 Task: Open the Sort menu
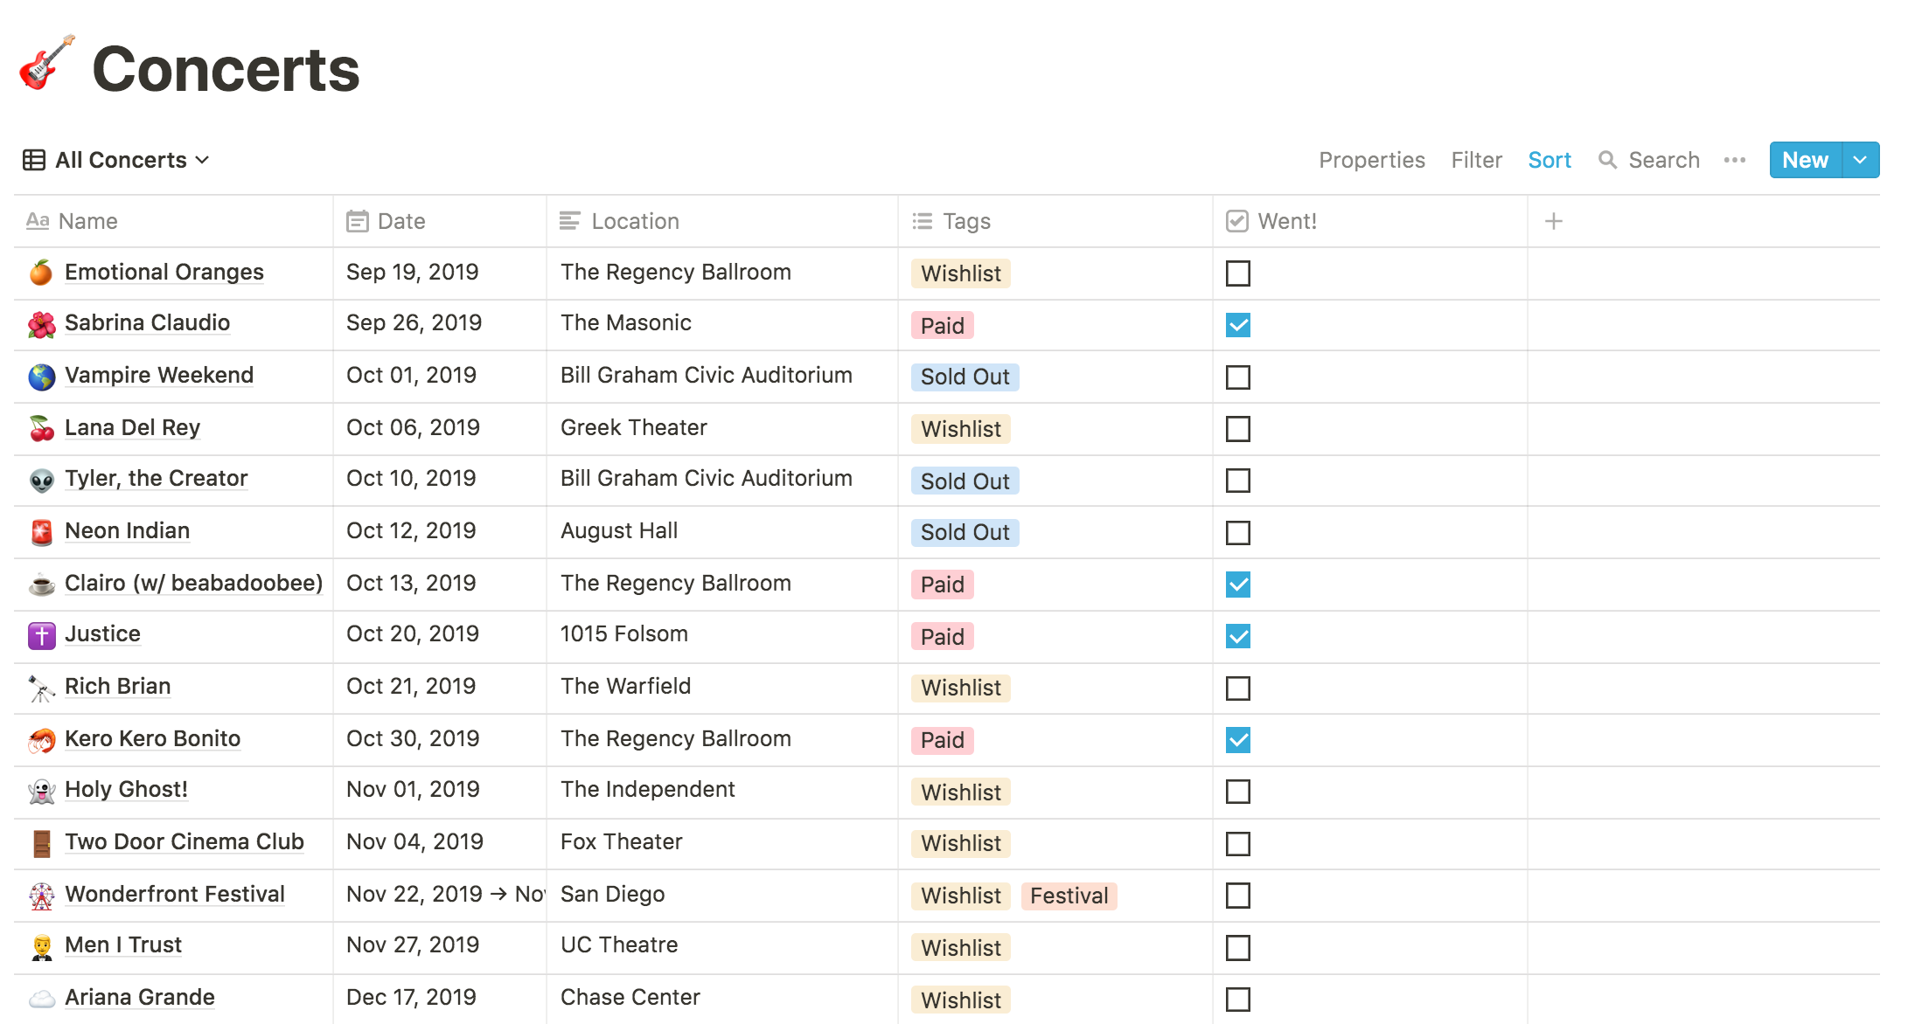(x=1549, y=160)
